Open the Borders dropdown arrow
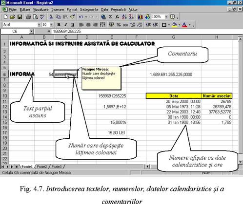 click(x=169, y=25)
